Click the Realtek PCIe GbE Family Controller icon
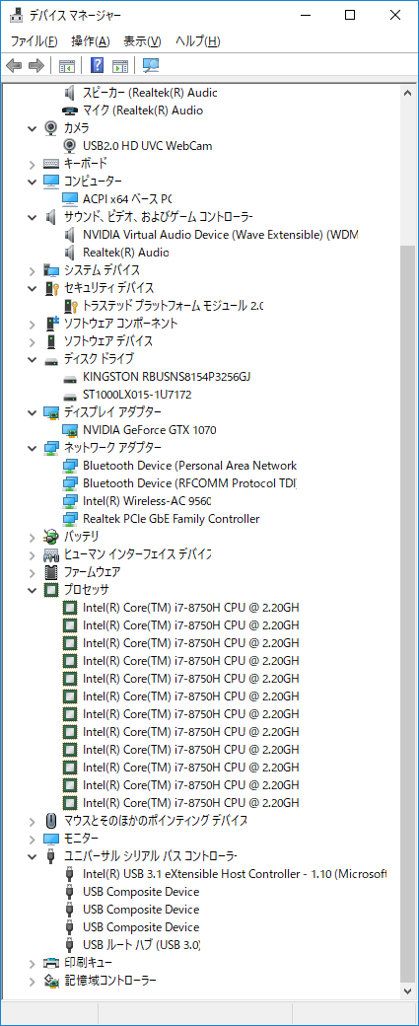The image size is (419, 1026). point(70,519)
